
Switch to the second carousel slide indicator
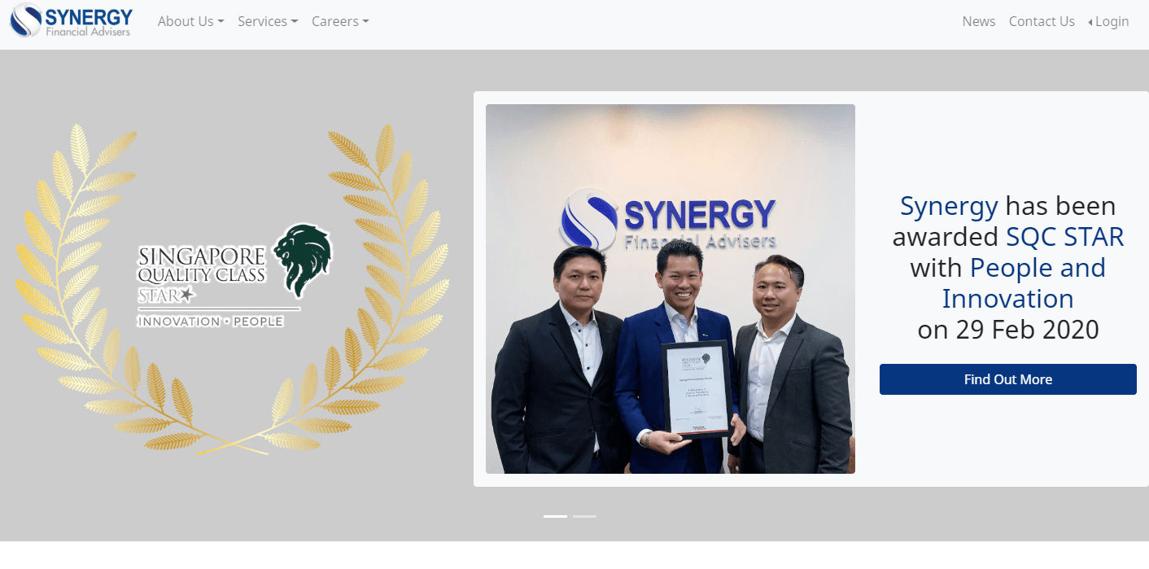pos(584,516)
